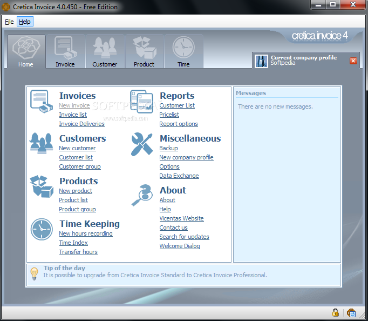Image resolution: width=368 pixels, height=321 pixels.
Task: Open Transfer hours
Action: [78, 252]
